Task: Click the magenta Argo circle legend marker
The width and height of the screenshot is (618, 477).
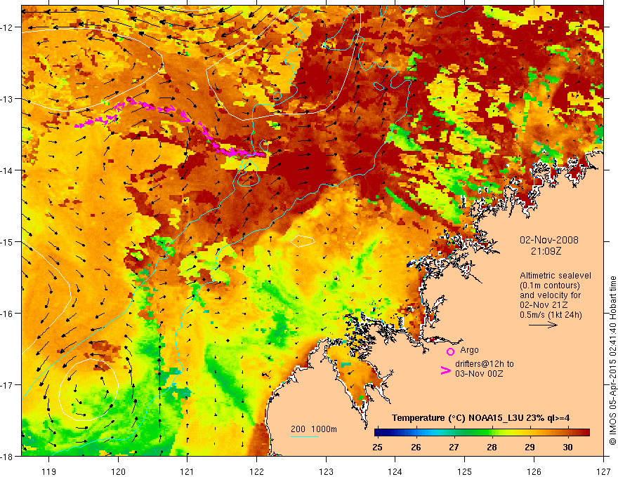Action: [450, 351]
